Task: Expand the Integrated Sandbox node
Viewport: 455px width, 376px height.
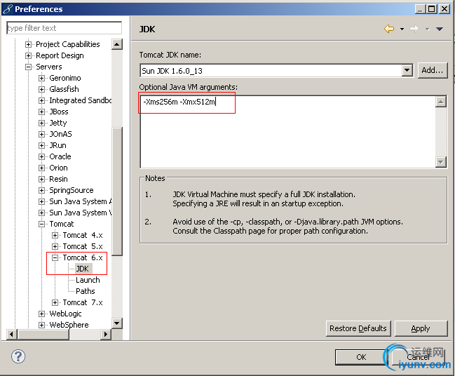Action: [x=41, y=100]
